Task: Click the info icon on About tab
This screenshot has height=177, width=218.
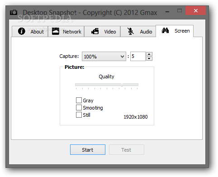Action: pos(21,31)
